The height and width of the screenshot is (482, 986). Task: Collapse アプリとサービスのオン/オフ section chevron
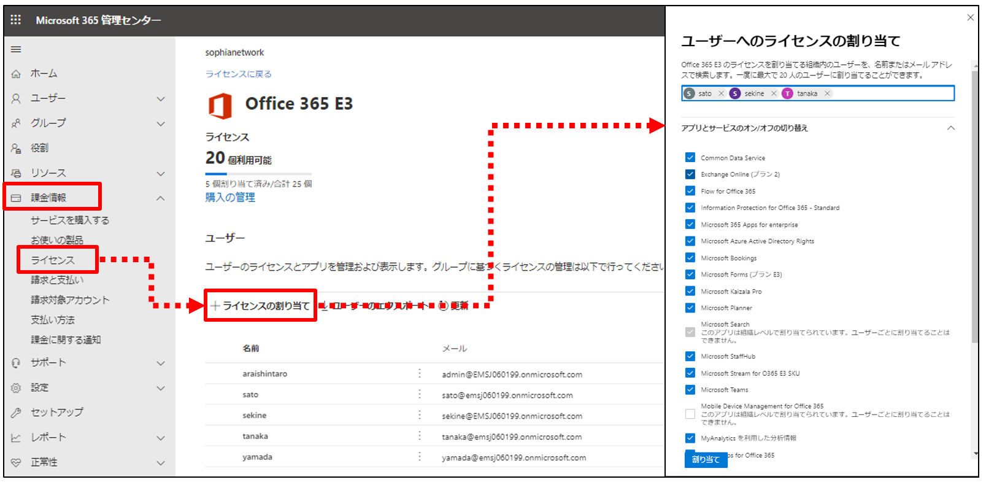pos(951,128)
